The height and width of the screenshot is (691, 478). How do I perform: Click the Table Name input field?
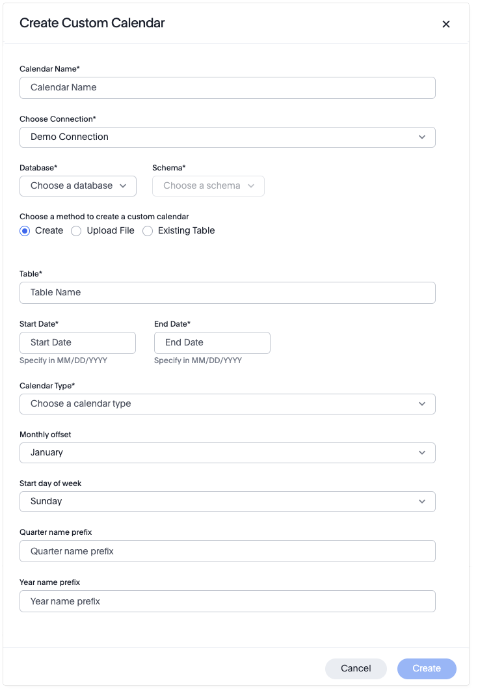[x=227, y=292]
